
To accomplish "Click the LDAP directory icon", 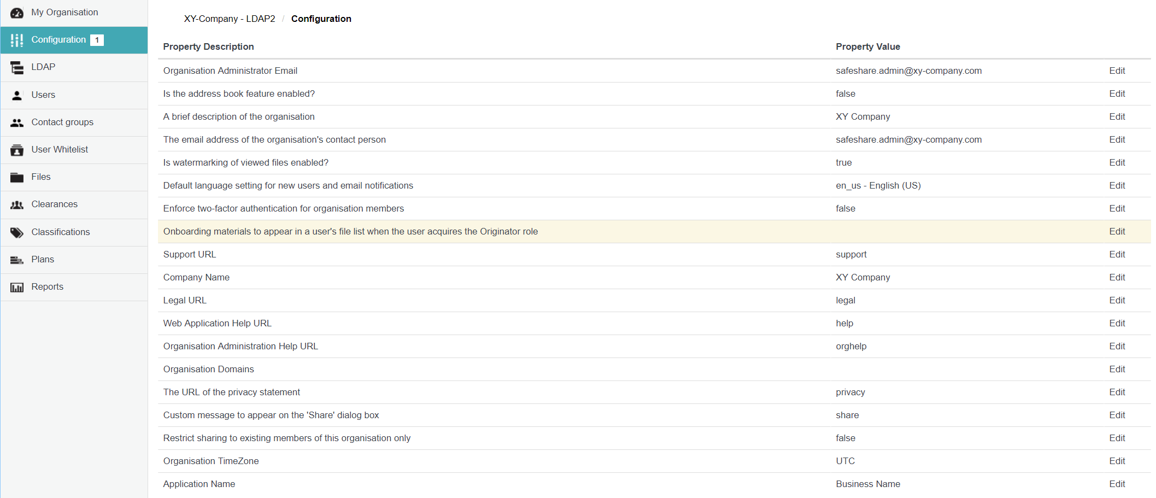I will [x=17, y=67].
